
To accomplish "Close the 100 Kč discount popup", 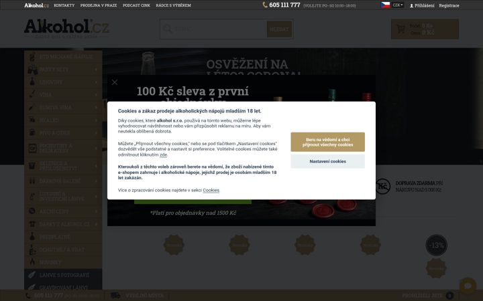I will click(115, 82).
